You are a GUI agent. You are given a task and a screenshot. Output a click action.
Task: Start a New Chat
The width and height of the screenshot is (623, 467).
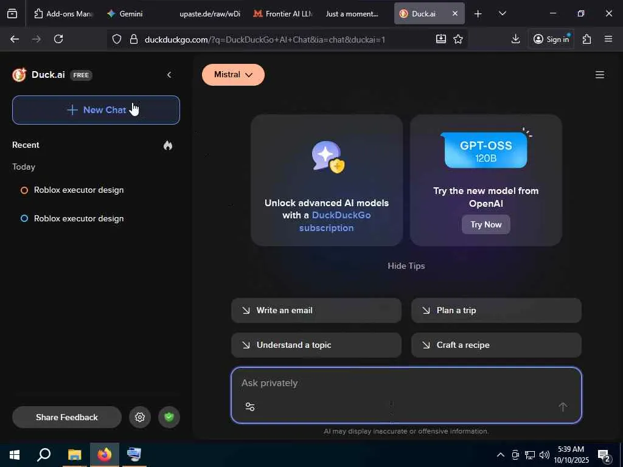click(x=96, y=110)
